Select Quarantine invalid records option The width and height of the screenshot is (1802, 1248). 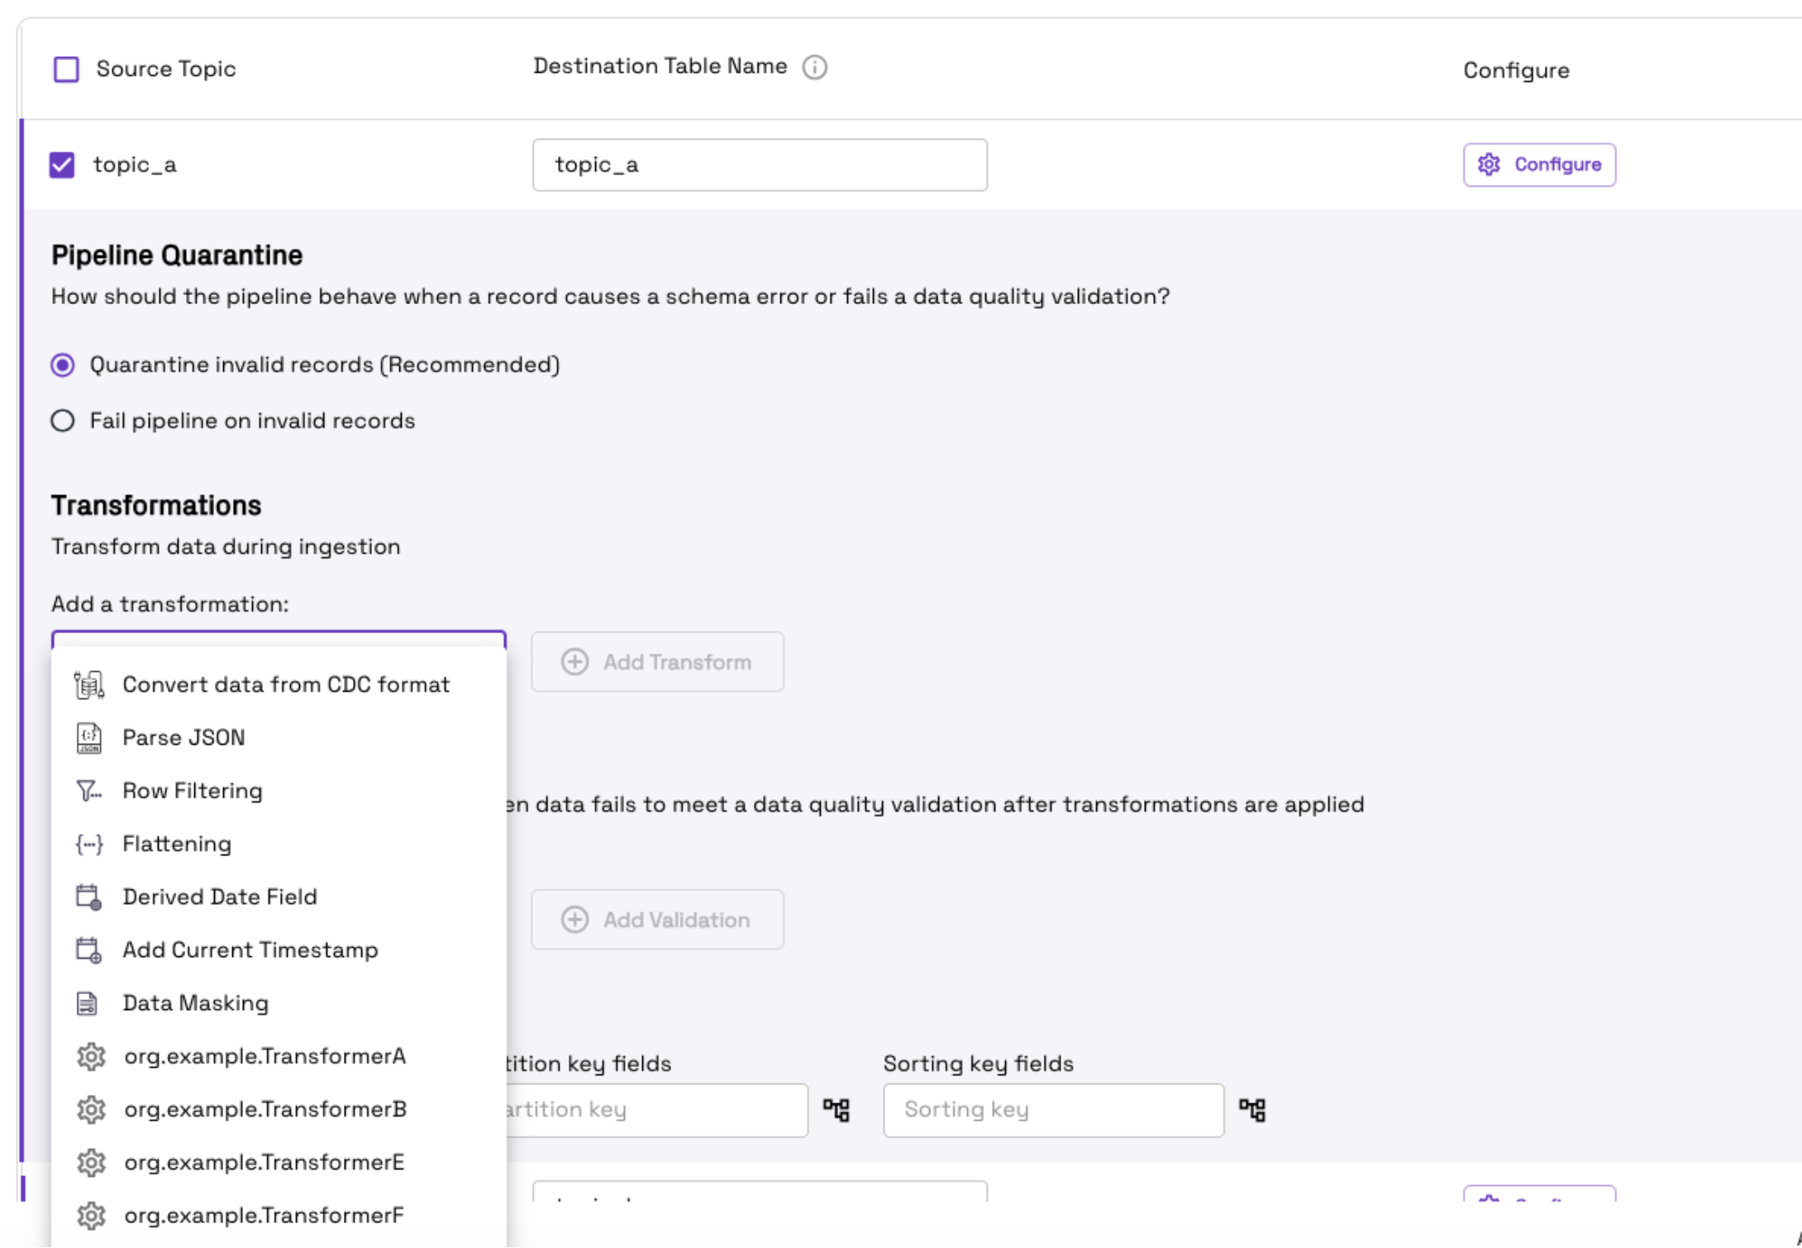pos(63,364)
